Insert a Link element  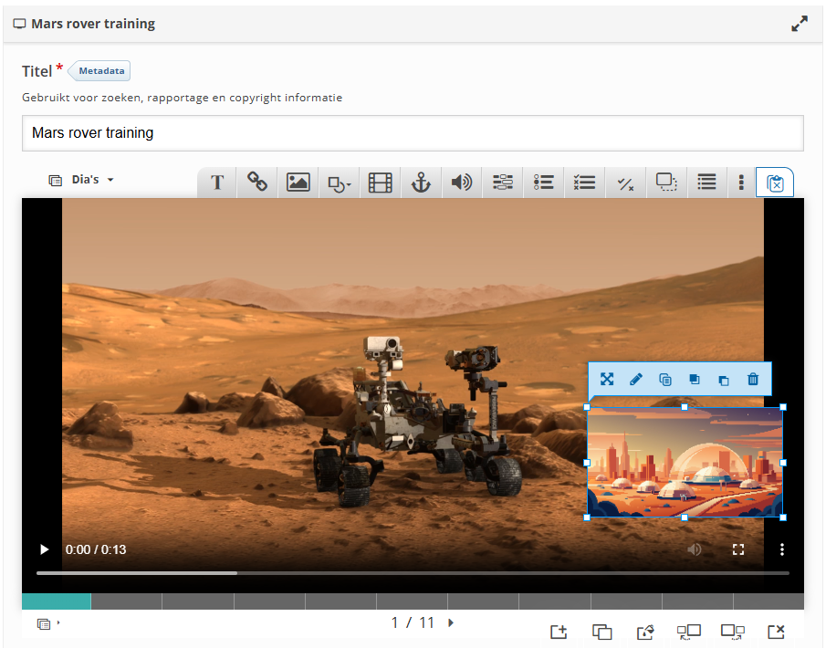pos(257,183)
